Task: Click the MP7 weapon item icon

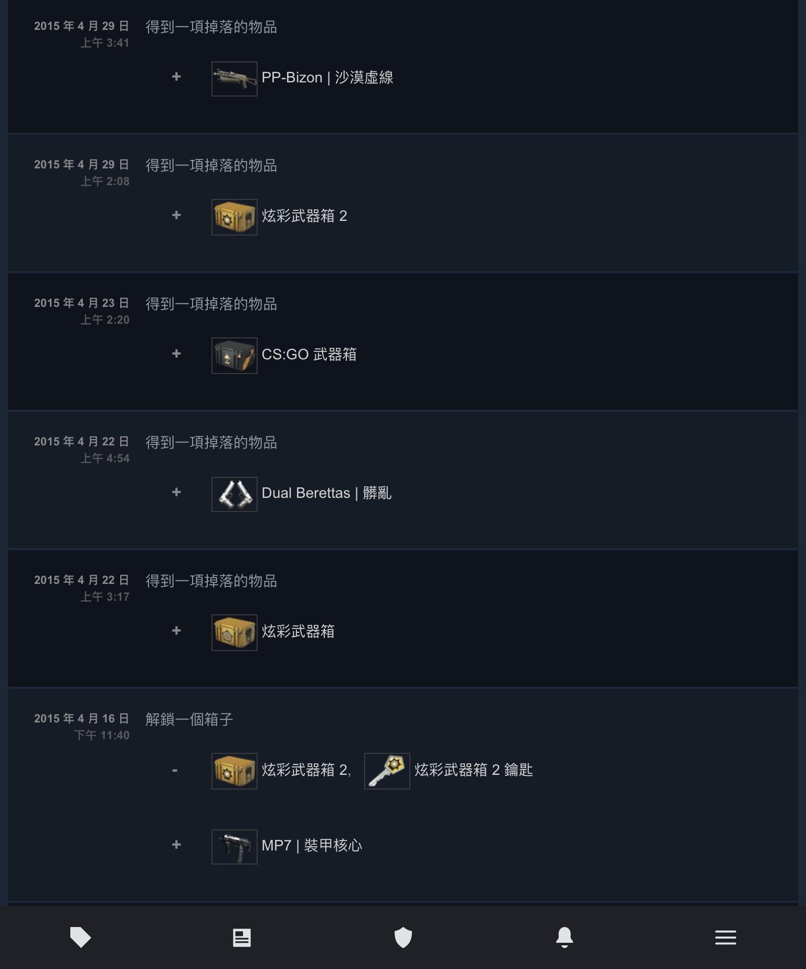Action: [234, 846]
